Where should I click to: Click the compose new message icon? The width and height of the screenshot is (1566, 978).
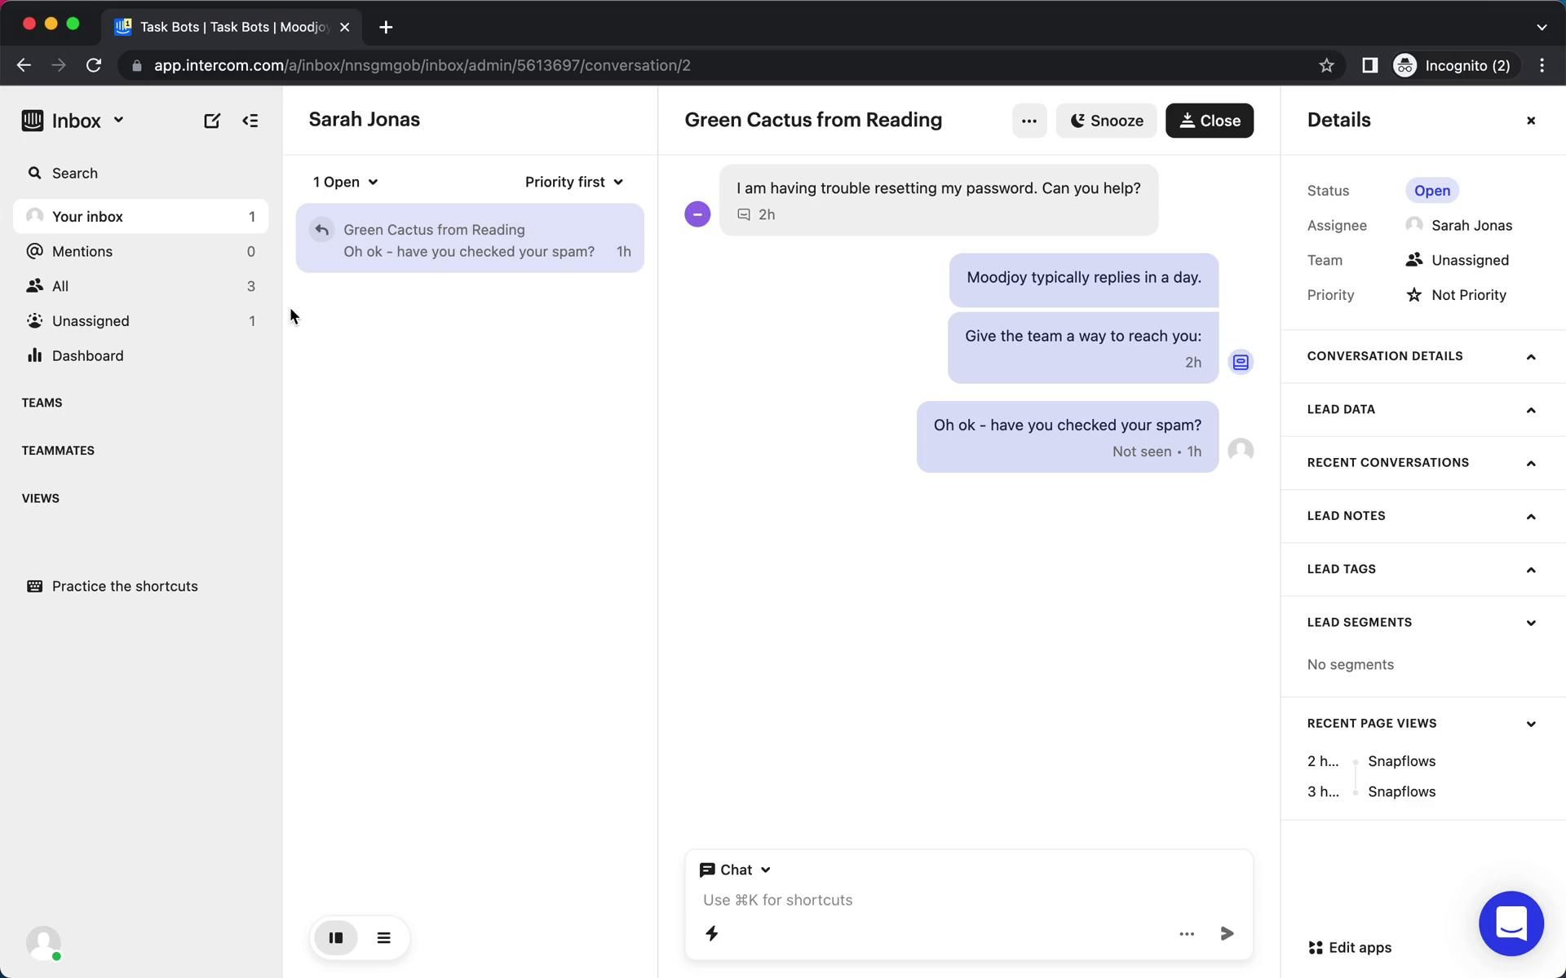pos(211,121)
